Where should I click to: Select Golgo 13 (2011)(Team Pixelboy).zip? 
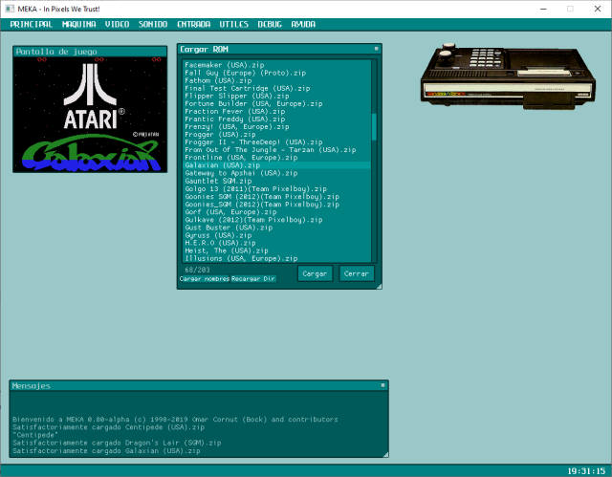(x=276, y=188)
